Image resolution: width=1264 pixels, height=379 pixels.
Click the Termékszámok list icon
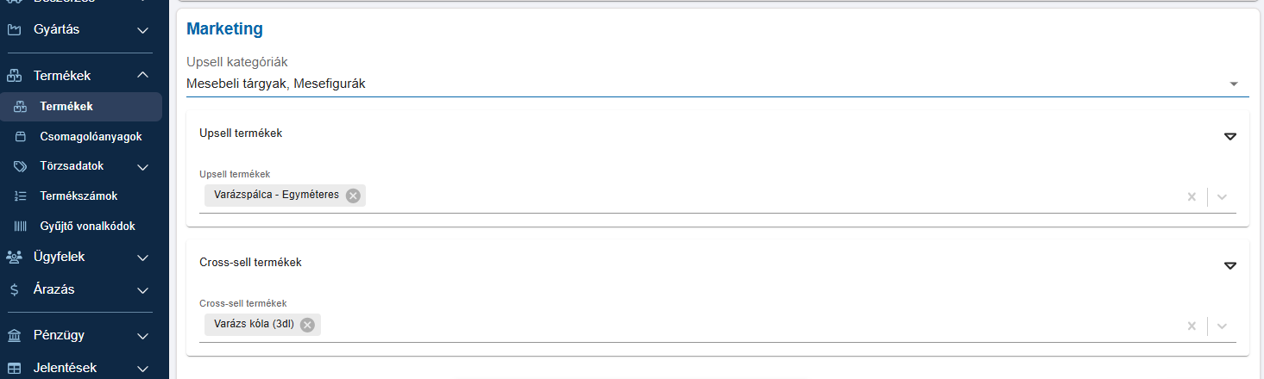(x=21, y=196)
